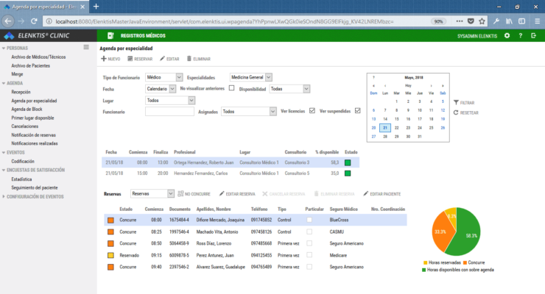545x294 pixels.
Task: Open the Disponibilidad Todas dropdown
Action: pos(289,88)
